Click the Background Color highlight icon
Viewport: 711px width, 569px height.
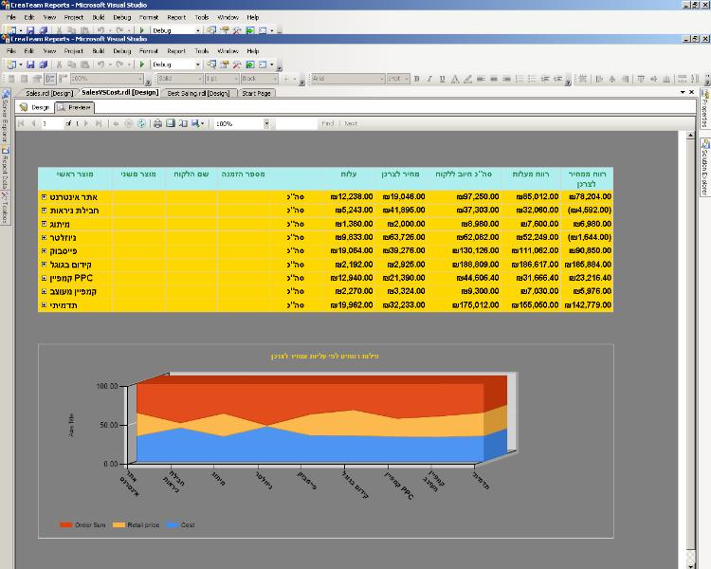pos(468,79)
